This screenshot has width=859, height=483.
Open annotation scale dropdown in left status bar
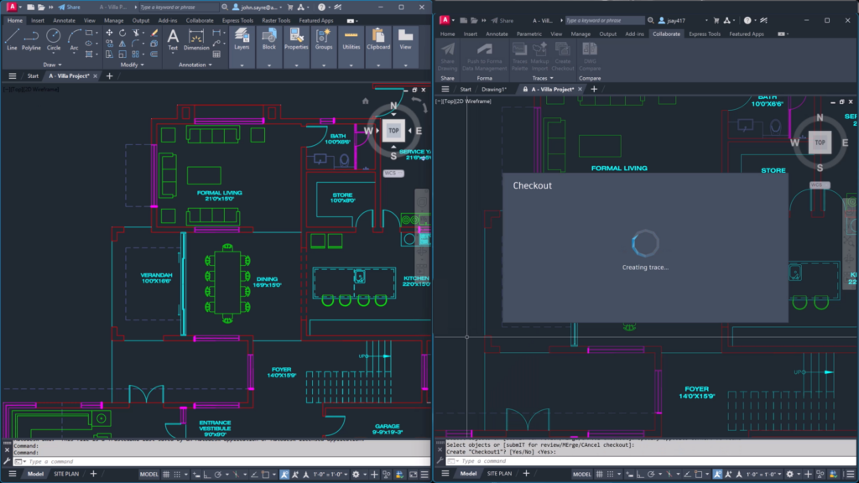click(329, 475)
